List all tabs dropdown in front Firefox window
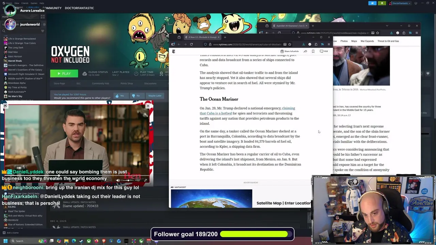This screenshot has width=436, height=245. click(299, 37)
